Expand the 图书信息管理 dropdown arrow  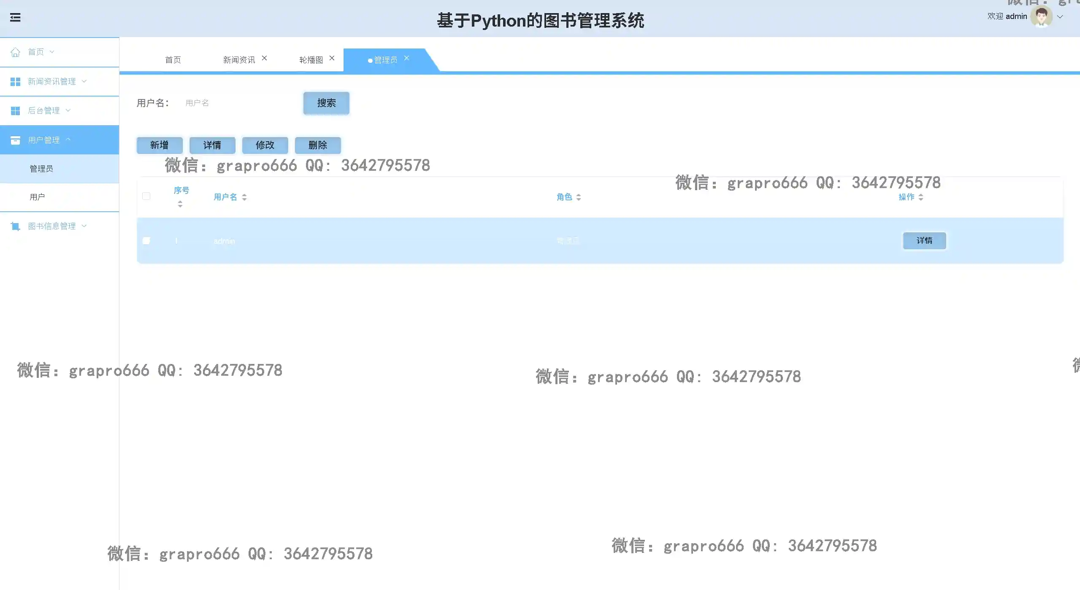(x=84, y=226)
